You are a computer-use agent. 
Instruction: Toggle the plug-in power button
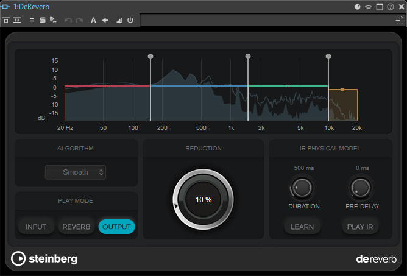(x=130, y=20)
